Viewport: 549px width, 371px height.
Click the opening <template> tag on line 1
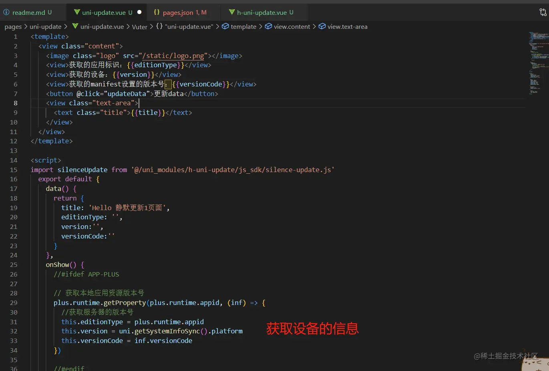(50, 36)
